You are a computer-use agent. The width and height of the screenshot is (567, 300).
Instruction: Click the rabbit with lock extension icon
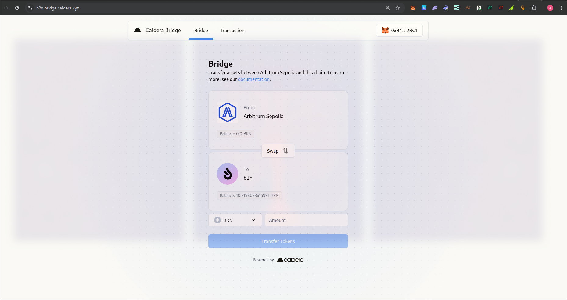click(x=446, y=8)
